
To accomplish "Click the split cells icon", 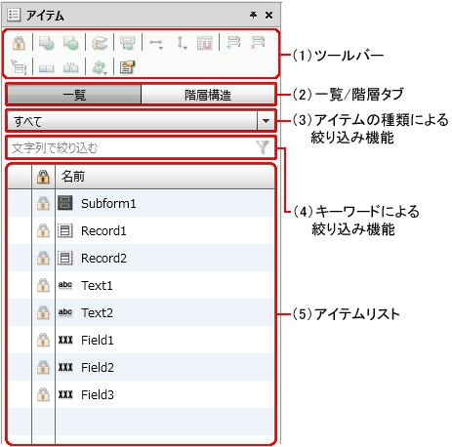I will tap(71, 67).
